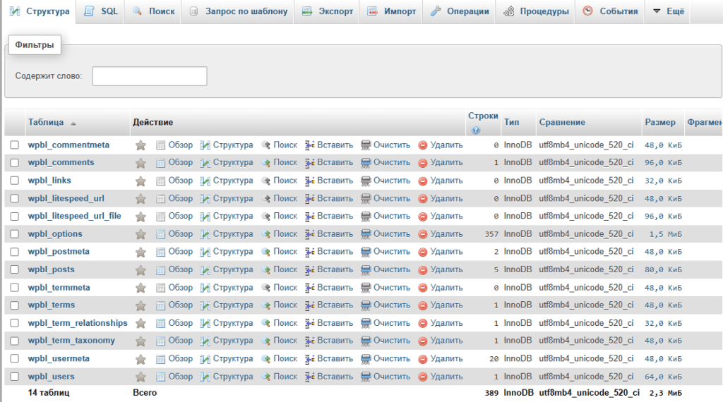This screenshot has width=723, height=402.
Task: Favorite the wpbl_commentmeta table star
Action: point(141,145)
